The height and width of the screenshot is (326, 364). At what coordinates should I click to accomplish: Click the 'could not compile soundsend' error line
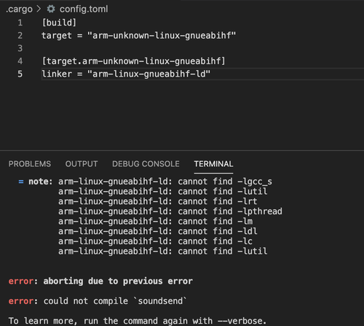coord(98,301)
